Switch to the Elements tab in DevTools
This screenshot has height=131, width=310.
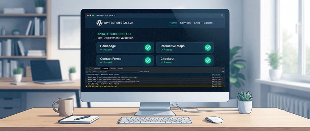click(x=97, y=69)
